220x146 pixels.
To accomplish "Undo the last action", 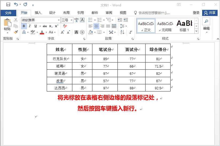I will coord(16,5).
